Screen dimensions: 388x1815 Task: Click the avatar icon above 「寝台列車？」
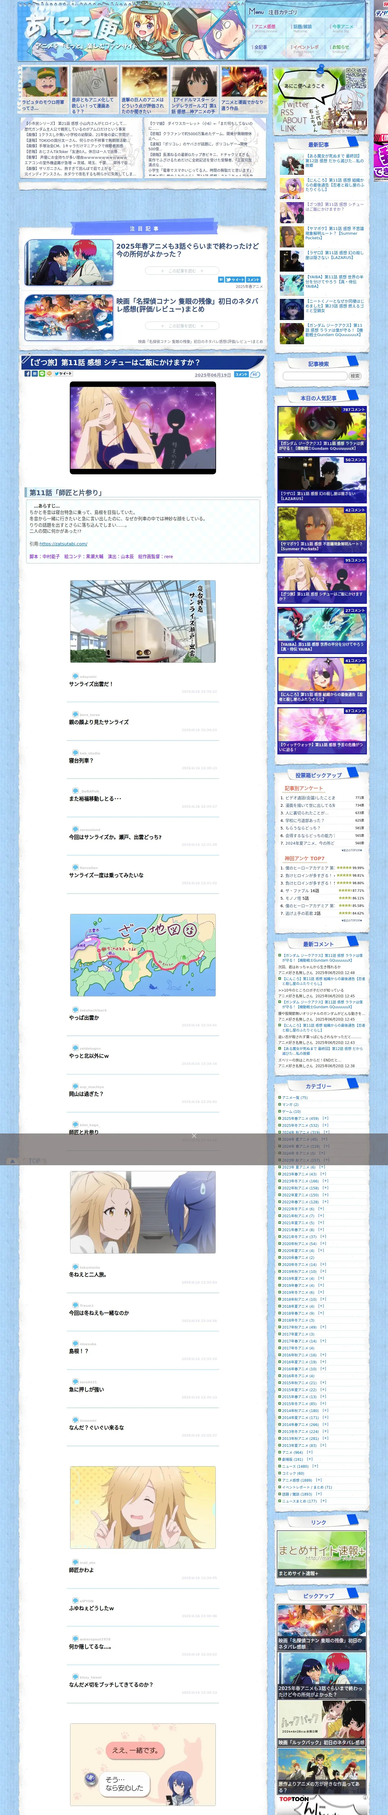[x=75, y=753]
